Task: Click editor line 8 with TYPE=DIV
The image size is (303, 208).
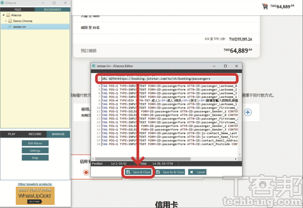Action: click(x=170, y=100)
